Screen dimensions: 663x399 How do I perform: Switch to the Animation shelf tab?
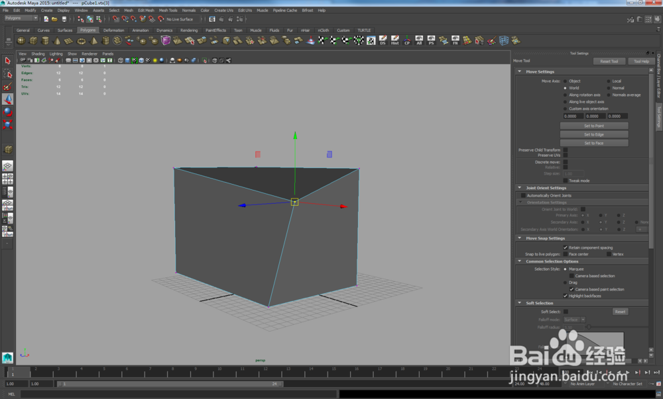(x=141, y=30)
